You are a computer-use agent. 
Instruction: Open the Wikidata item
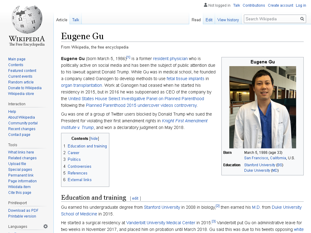[19, 187]
